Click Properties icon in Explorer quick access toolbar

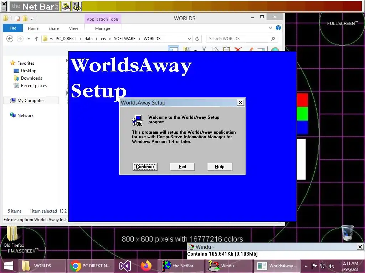coord(17,18)
